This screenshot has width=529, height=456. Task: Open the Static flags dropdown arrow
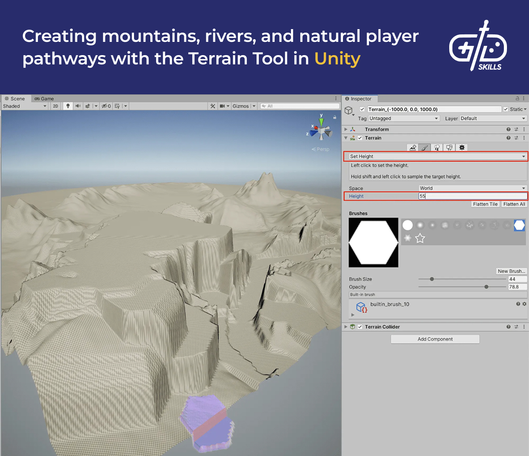tap(525, 109)
